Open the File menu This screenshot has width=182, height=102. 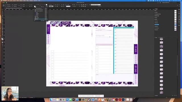9,1
